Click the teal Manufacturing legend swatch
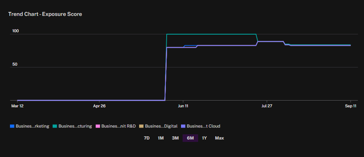This screenshot has width=364, height=157. coord(55,126)
